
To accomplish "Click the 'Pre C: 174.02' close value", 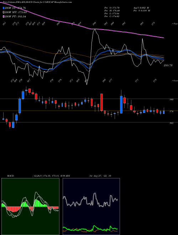I will [112, 16].
